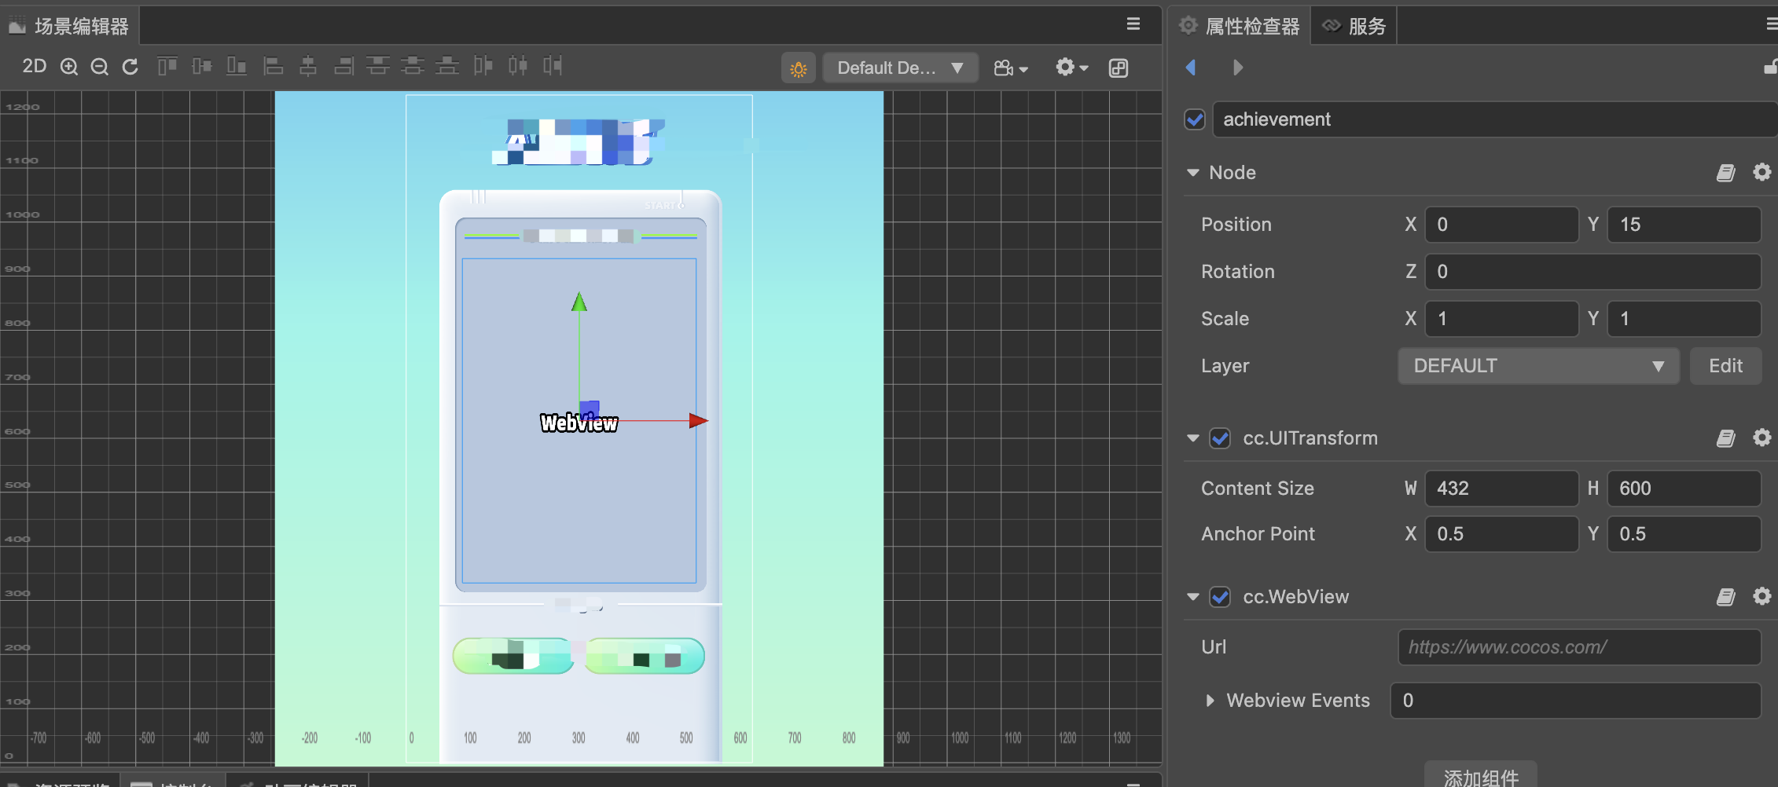Click the Edit button next to Layer

(x=1725, y=366)
